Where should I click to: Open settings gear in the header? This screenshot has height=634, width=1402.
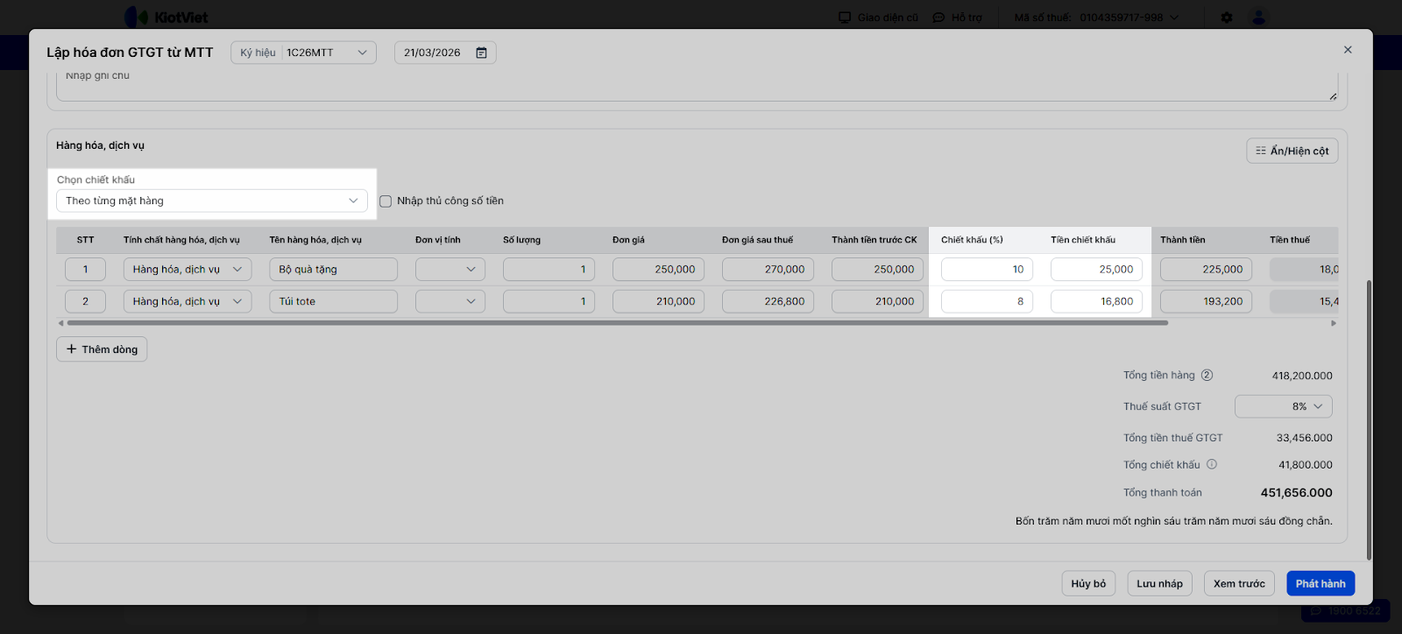pos(1227,18)
